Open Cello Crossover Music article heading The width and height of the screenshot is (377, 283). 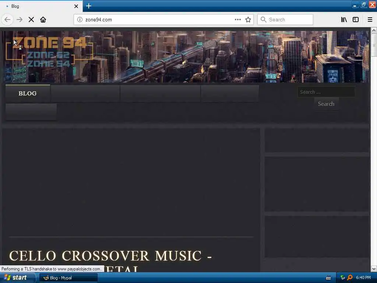[x=110, y=262]
